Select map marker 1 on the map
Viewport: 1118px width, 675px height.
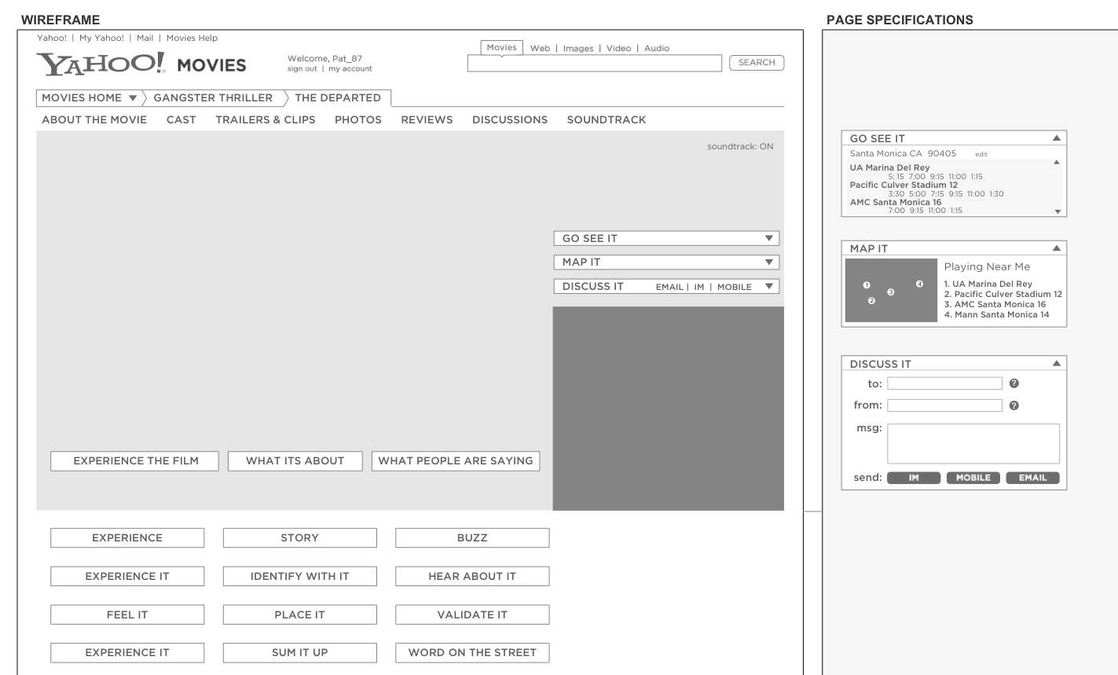tap(867, 285)
